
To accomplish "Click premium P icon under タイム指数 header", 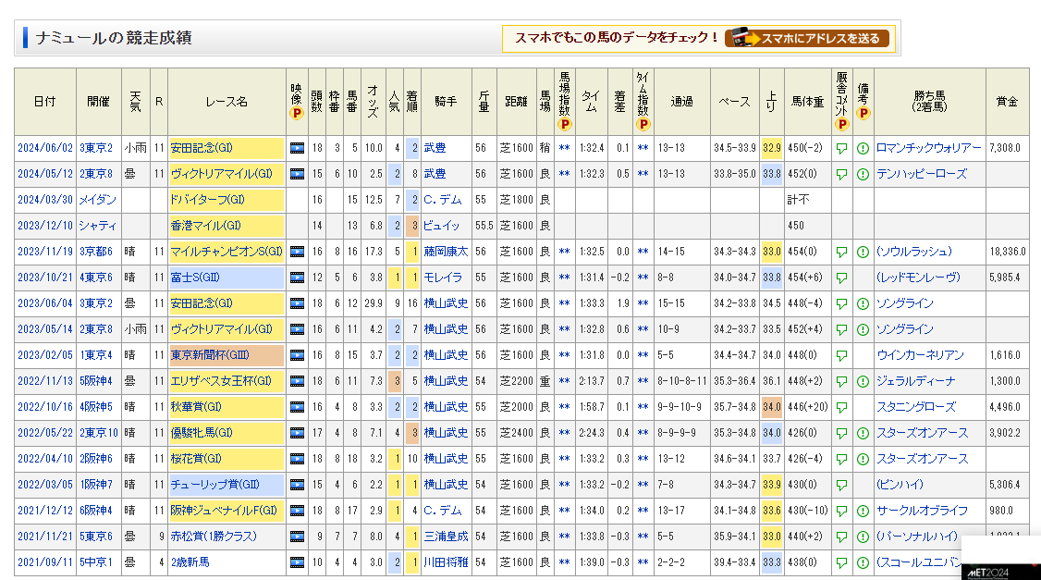I will point(643,124).
